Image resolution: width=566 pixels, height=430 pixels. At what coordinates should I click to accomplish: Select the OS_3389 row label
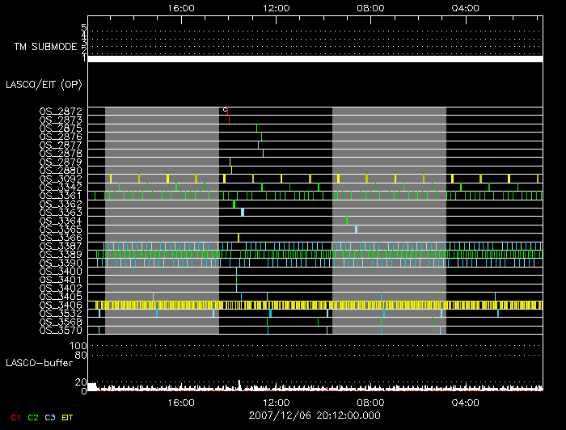click(x=61, y=254)
